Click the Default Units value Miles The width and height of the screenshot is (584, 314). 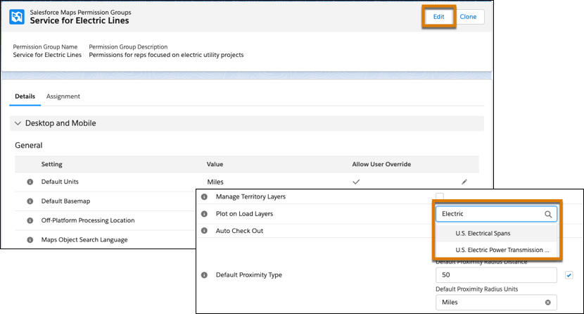(x=215, y=182)
